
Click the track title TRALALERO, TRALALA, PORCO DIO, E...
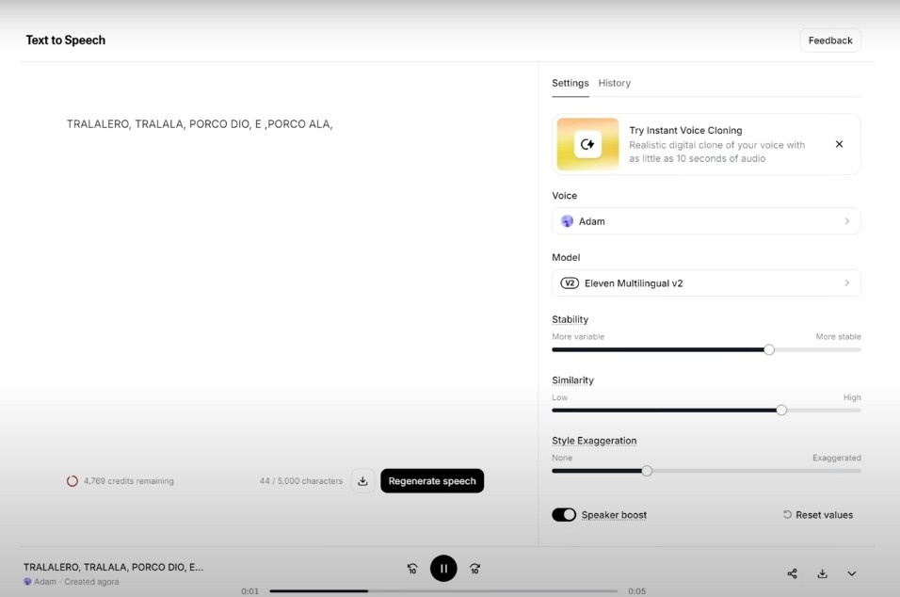113,567
